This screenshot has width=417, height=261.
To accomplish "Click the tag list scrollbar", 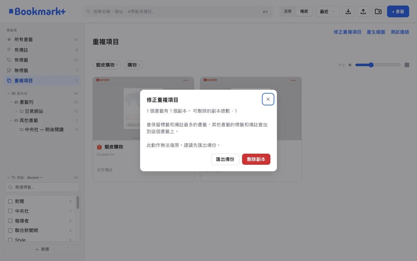I will 78,202.
